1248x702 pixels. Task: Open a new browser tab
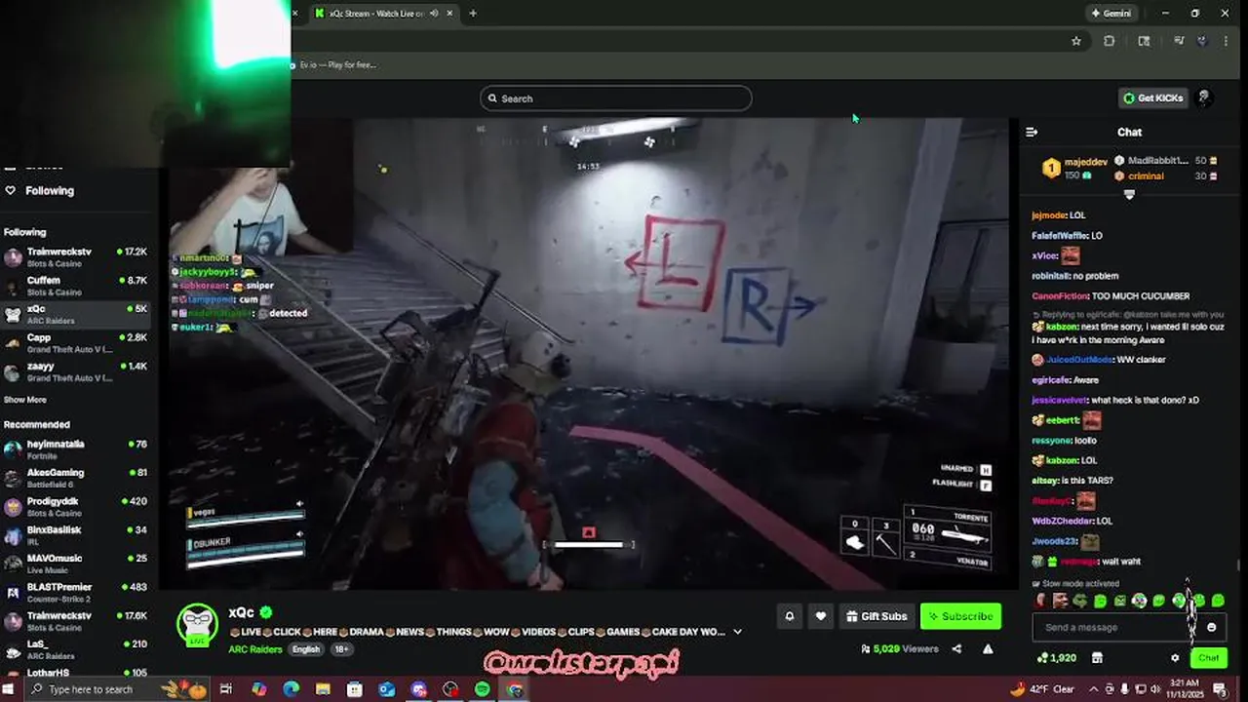click(473, 13)
